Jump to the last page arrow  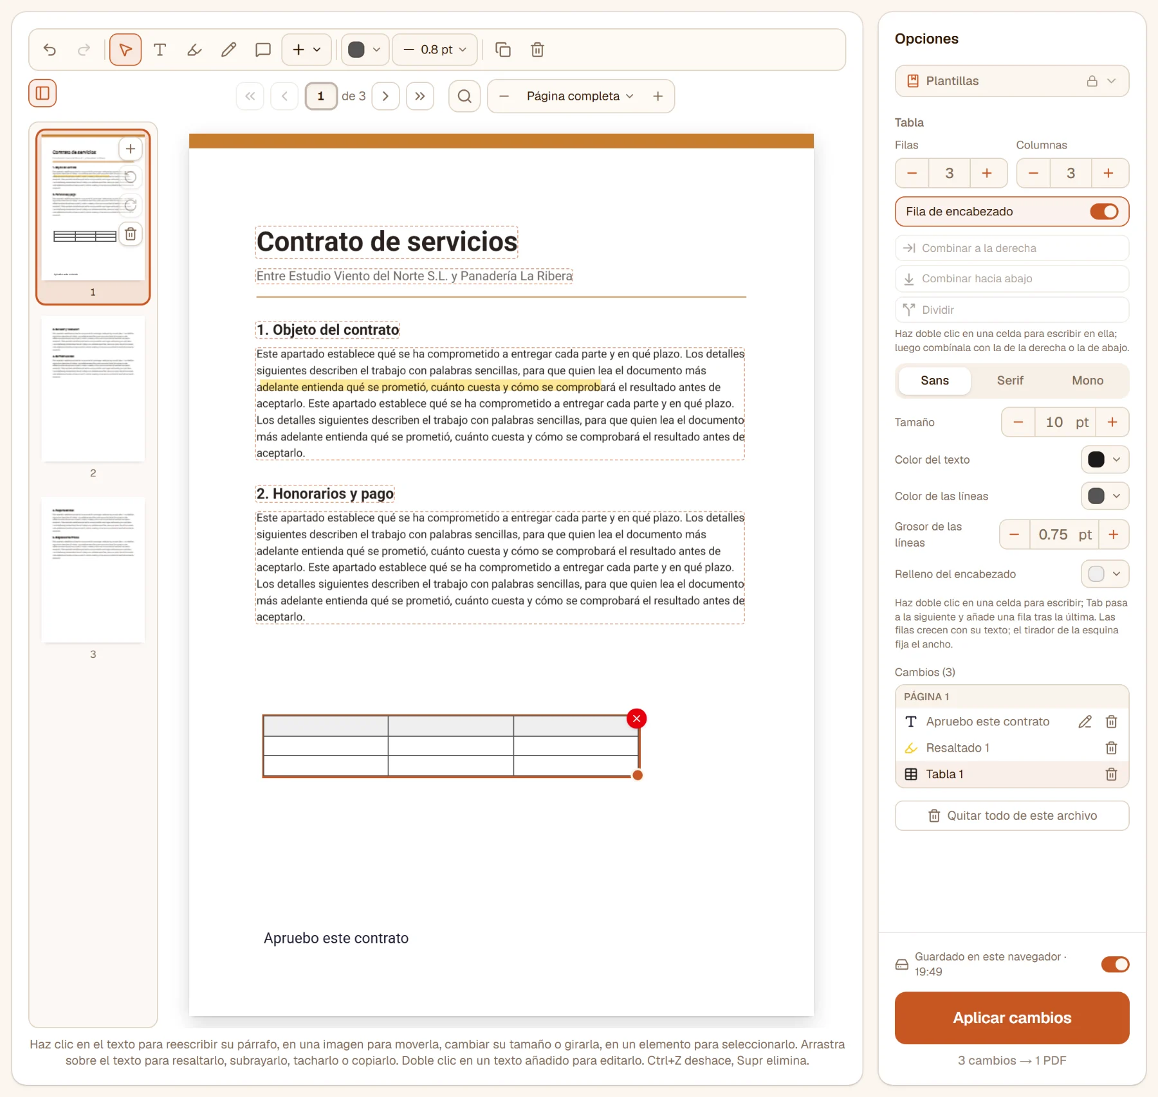coord(420,96)
